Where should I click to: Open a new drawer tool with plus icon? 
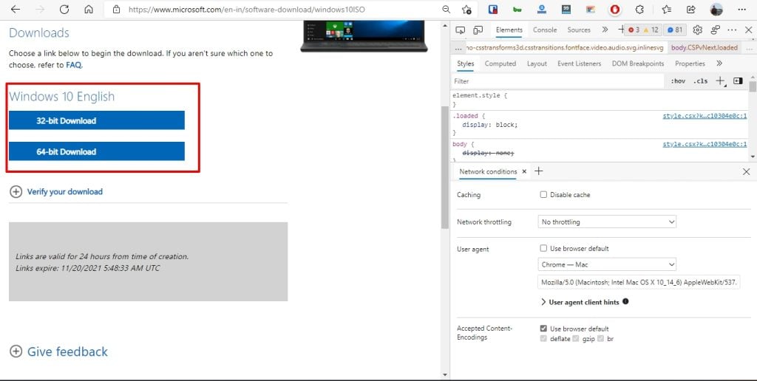(539, 171)
